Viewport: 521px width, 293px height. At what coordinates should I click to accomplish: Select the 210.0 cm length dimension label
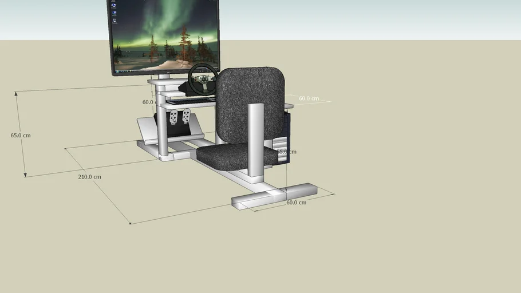click(x=89, y=177)
